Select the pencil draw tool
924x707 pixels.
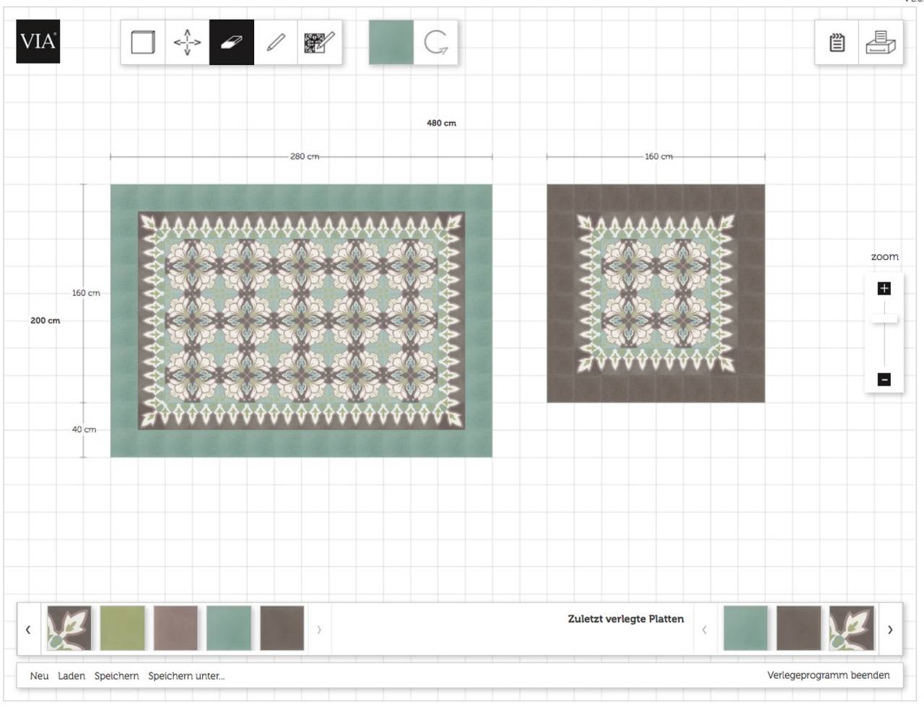276,43
